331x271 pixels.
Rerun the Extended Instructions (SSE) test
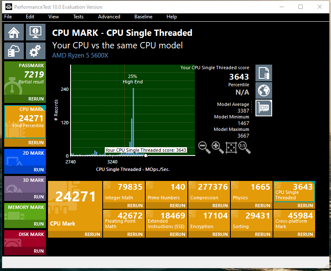(167, 234)
